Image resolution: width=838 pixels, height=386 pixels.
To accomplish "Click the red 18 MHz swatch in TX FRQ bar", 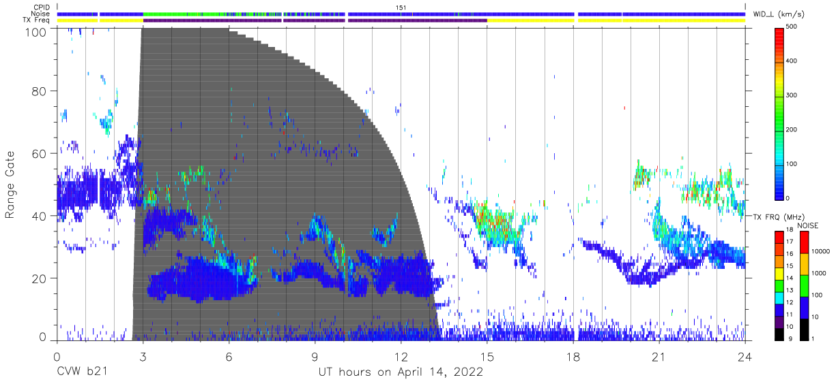I will point(779,237).
